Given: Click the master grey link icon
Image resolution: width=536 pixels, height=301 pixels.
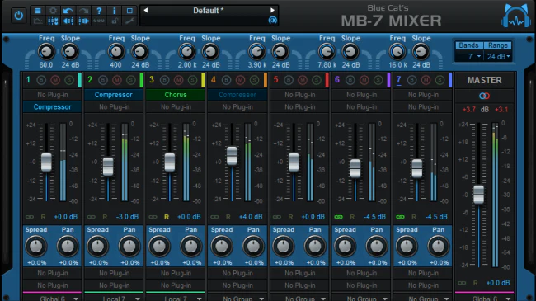Looking at the screenshot, I should pyautogui.click(x=462, y=283).
